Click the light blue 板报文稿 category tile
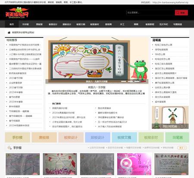Image resolution: width=194 pixels, height=178 pixels. point(124,138)
